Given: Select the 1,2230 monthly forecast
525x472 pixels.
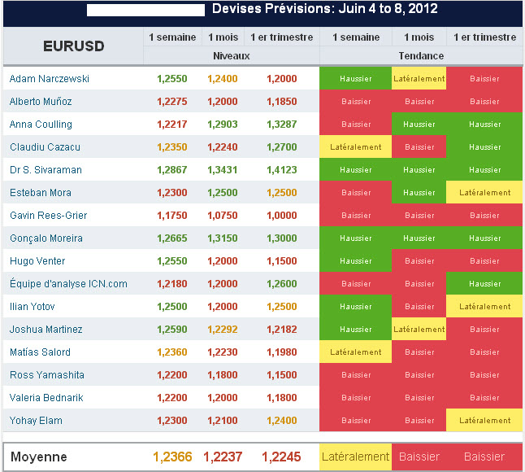Looking at the screenshot, I should click(x=223, y=352).
